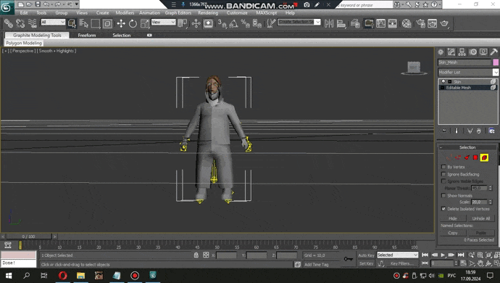Click the Named Selections Copy button
Screen dimensions: 500x283
click(x=453, y=233)
